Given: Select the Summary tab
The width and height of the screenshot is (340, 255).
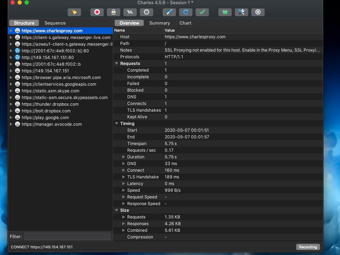Looking at the screenshot, I should coord(159,23).
